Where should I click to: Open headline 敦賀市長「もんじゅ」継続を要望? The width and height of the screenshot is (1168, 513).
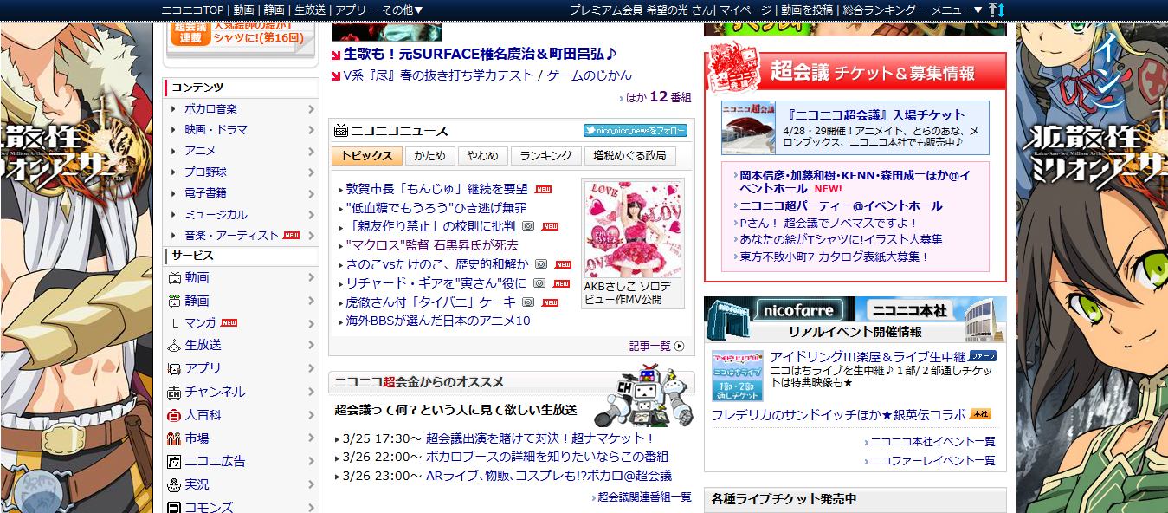436,188
